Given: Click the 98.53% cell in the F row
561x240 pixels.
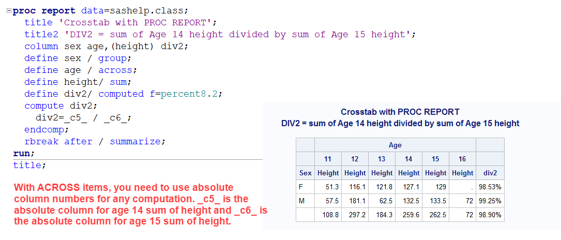Looking at the screenshot, I should coord(490,187).
